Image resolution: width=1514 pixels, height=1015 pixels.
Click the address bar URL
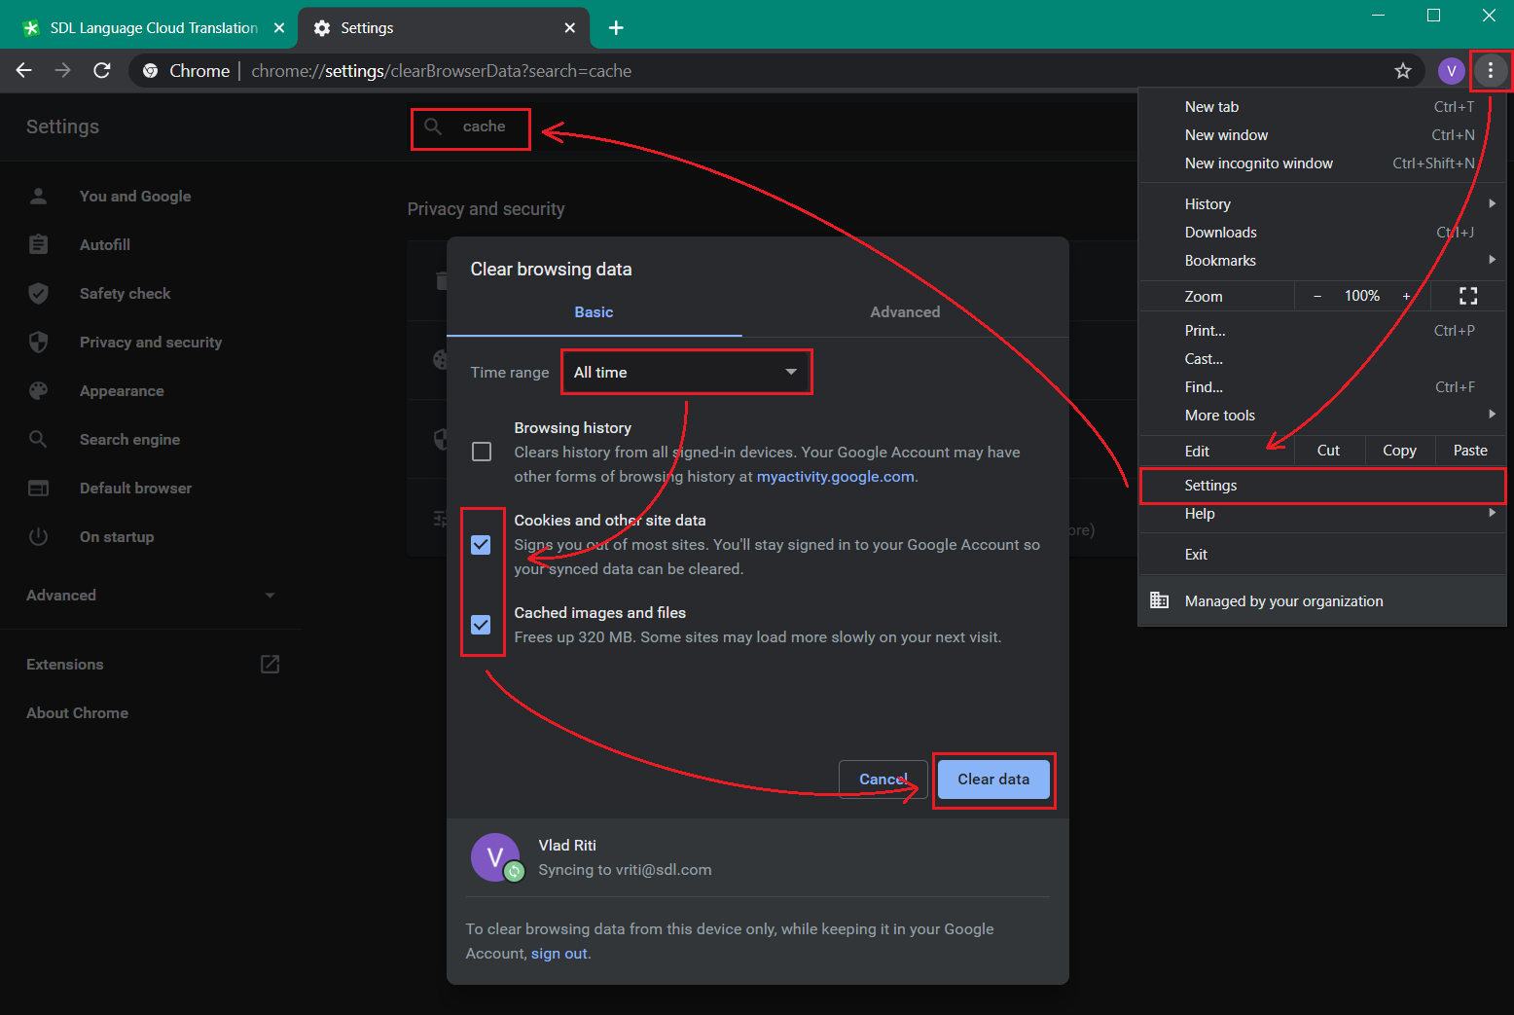click(x=441, y=70)
